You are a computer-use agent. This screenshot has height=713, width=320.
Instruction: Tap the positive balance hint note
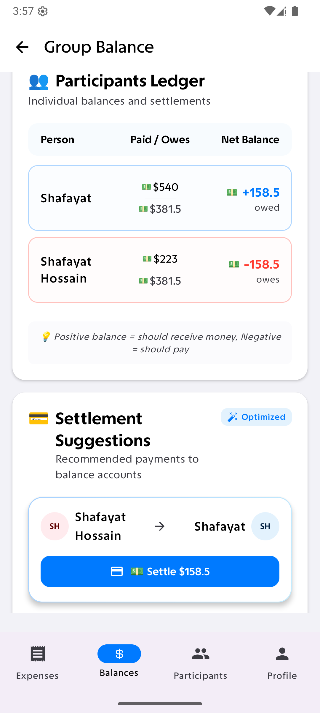[160, 343]
